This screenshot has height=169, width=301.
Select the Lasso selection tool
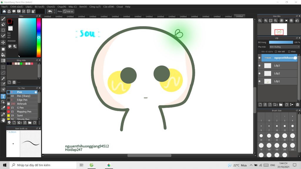pyautogui.click(x=3, y=73)
